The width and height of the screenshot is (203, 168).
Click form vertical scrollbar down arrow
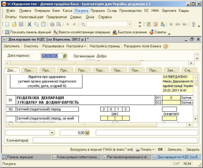coord(195,119)
